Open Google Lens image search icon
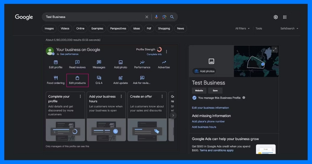This screenshot has height=164, width=312. click(x=164, y=17)
